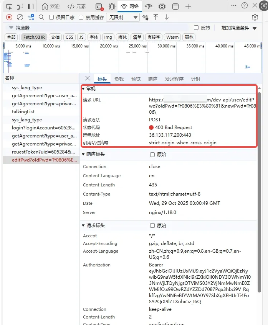
Task: Select the Wasm filter button
Action: click(x=172, y=37)
